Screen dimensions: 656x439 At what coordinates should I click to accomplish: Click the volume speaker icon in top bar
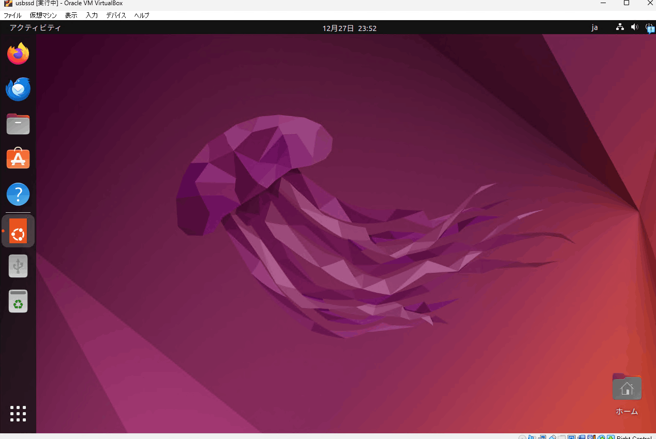[635, 27]
